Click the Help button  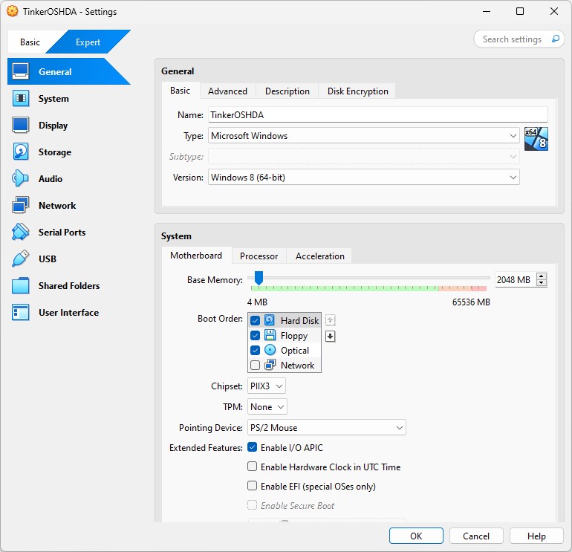coord(536,536)
